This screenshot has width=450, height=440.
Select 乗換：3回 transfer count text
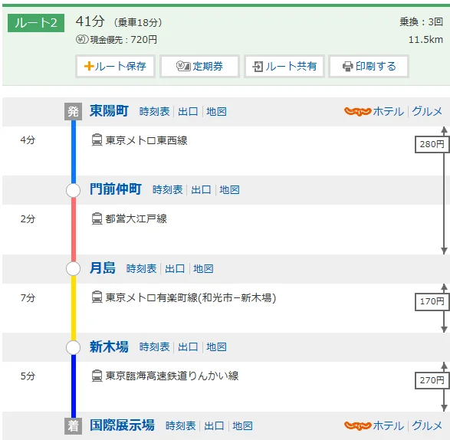(x=421, y=21)
